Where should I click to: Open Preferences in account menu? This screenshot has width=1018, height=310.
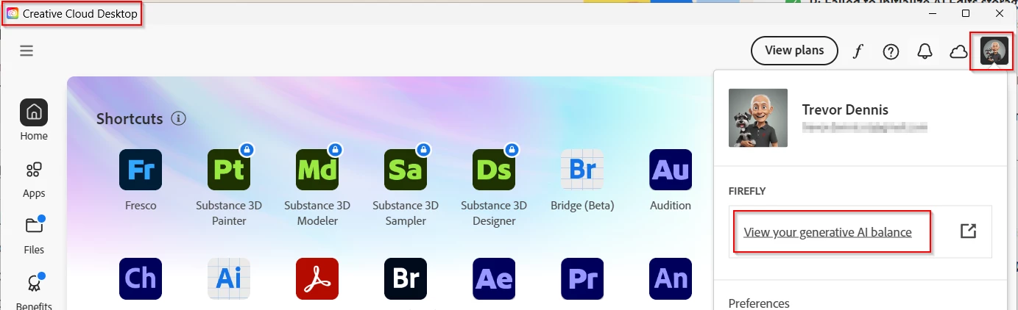click(759, 303)
